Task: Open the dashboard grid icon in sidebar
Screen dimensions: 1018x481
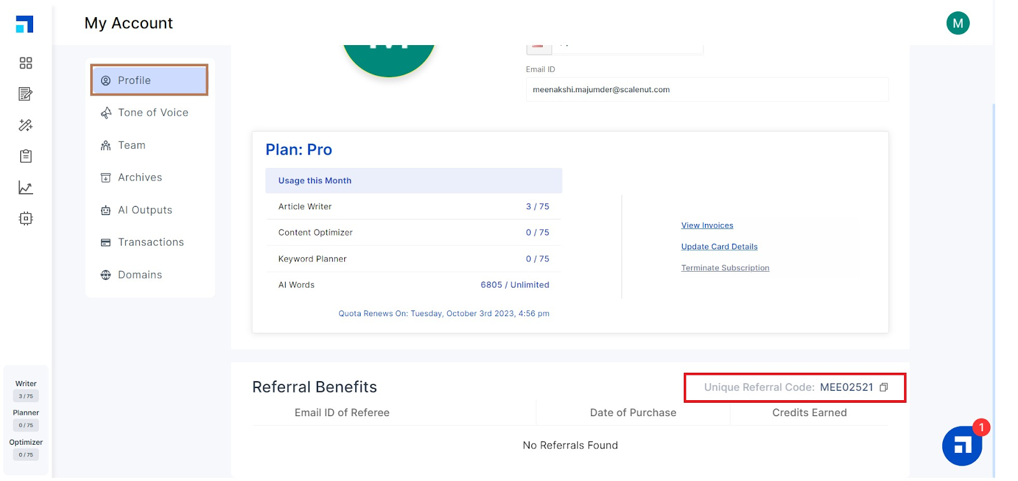Action: (25, 63)
